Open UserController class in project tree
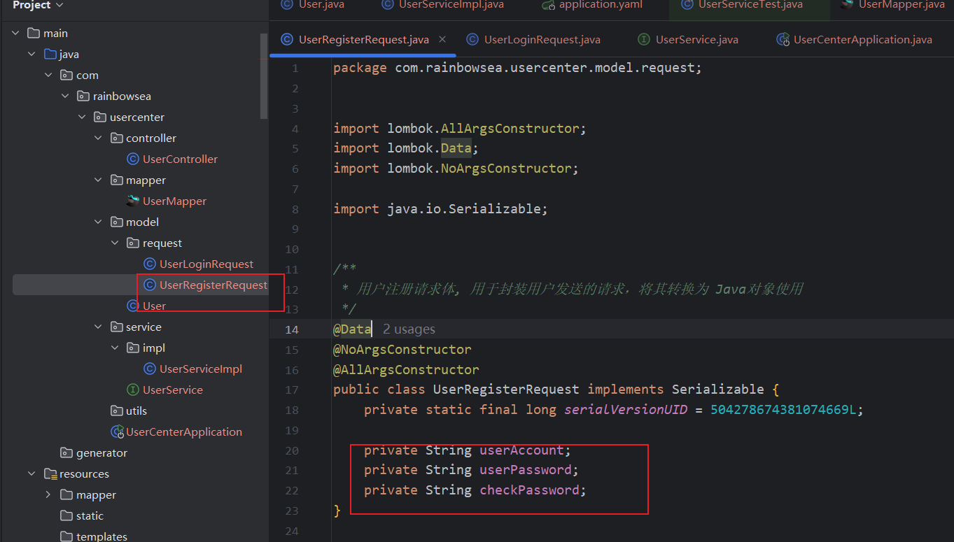Image resolution: width=954 pixels, height=542 pixels. tap(180, 159)
